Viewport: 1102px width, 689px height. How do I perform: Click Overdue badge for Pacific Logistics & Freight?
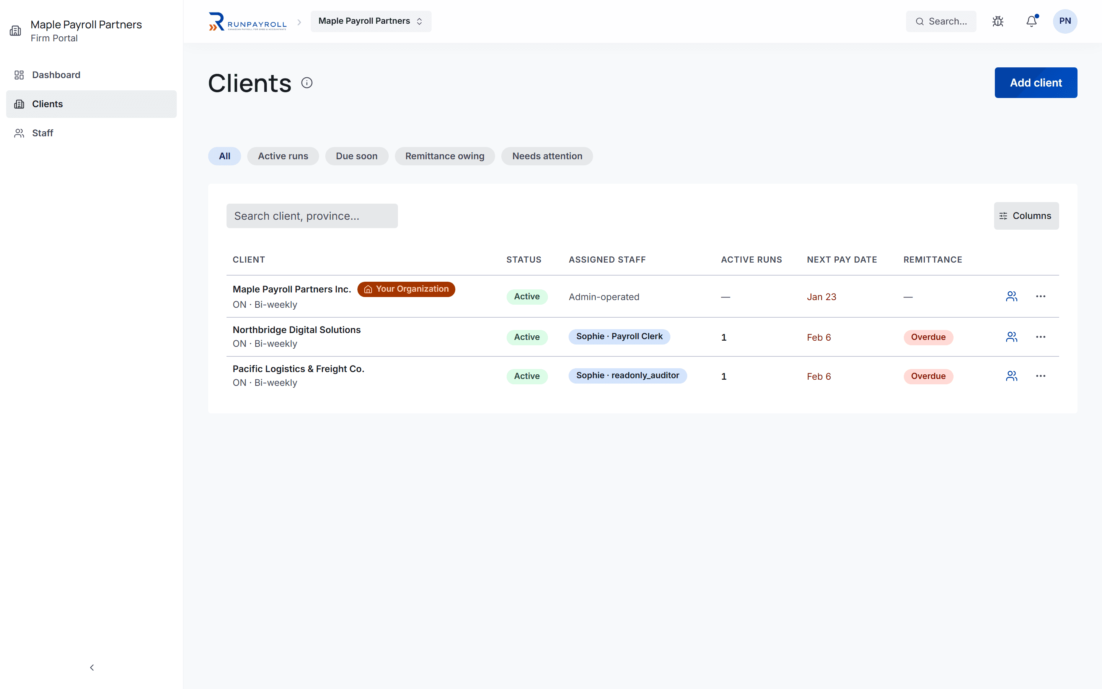click(x=928, y=376)
